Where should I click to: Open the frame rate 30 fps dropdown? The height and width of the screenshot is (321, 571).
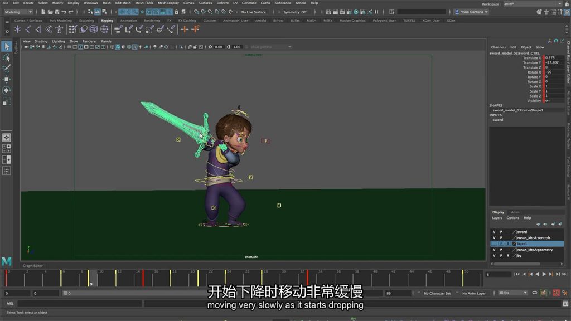pyautogui.click(x=513, y=293)
